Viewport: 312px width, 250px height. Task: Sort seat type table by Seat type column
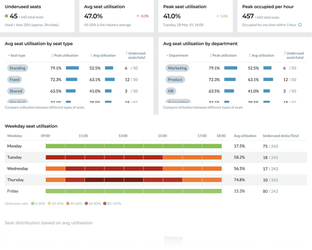(16, 55)
